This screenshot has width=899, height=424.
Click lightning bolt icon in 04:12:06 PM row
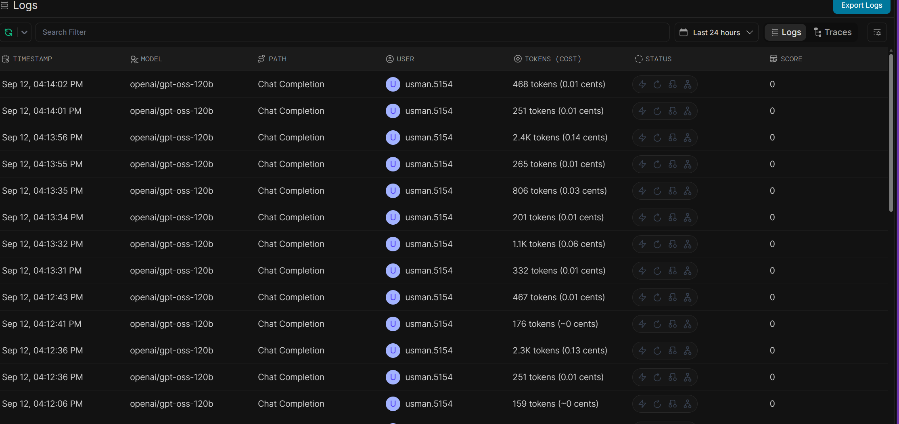[642, 404]
